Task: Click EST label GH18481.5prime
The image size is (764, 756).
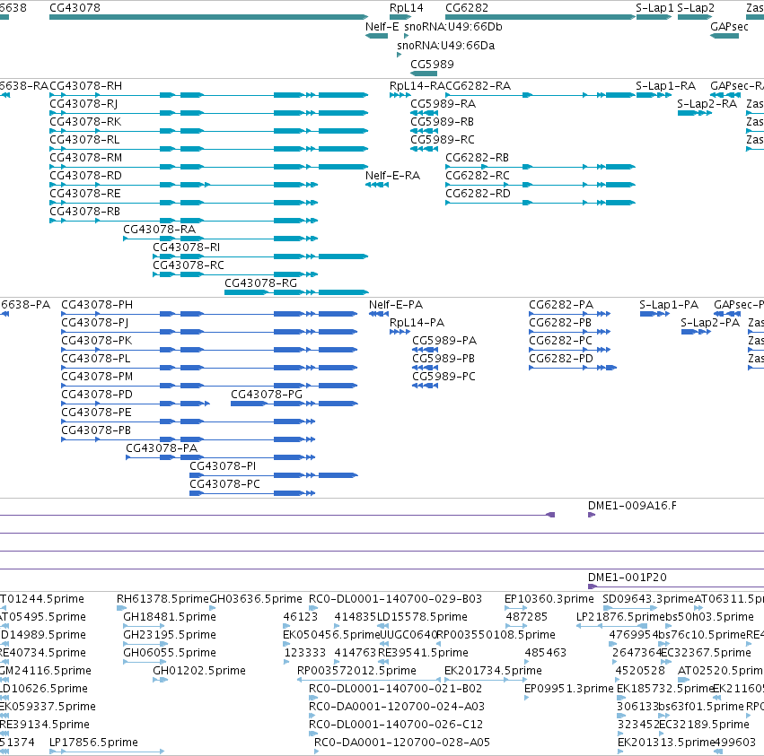Action: pos(170,617)
